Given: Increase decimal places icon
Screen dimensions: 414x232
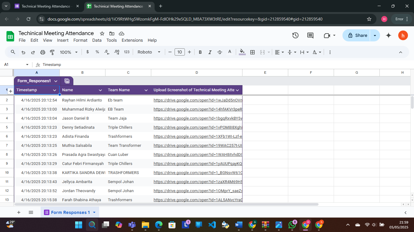Looking at the screenshot, I should point(117,52).
